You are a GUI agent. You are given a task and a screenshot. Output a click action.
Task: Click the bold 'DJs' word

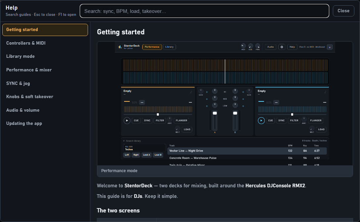click(x=138, y=196)
